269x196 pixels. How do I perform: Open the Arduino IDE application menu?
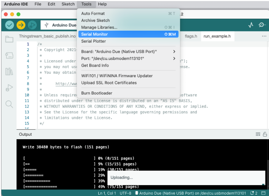[x=16, y=4]
